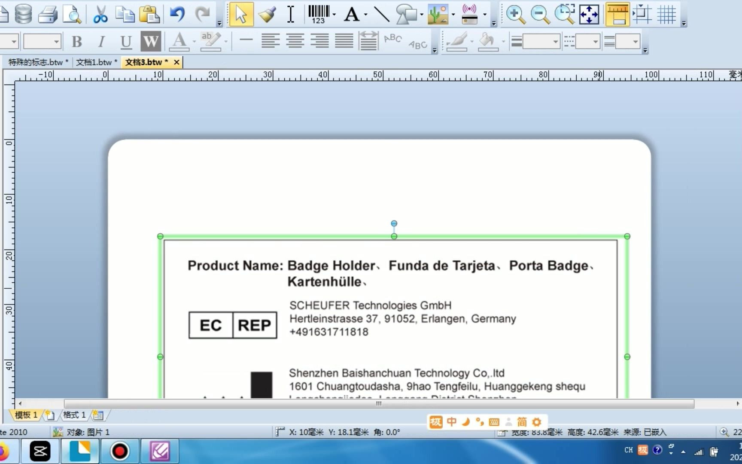Fit the template to the window

click(x=589, y=14)
